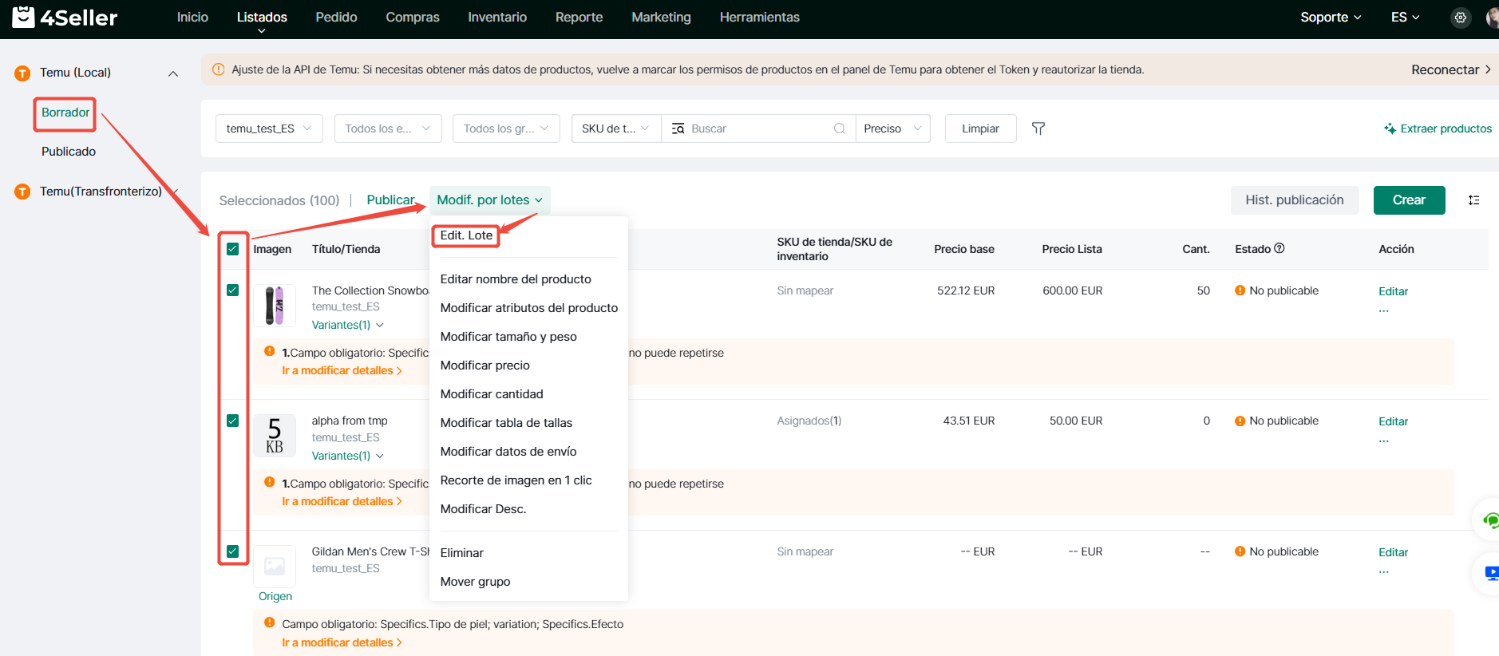The width and height of the screenshot is (1499, 656).
Task: Uncheck The Collection Snowboard row checkbox
Action: pyautogui.click(x=232, y=290)
